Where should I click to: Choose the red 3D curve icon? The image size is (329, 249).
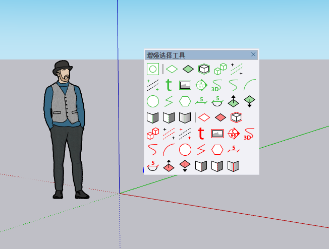249,134
